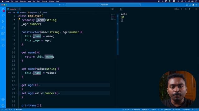This screenshot has width=199, height=111.
Task: Toggle the secondary sidebar layout icon
Action: click(193, 5)
